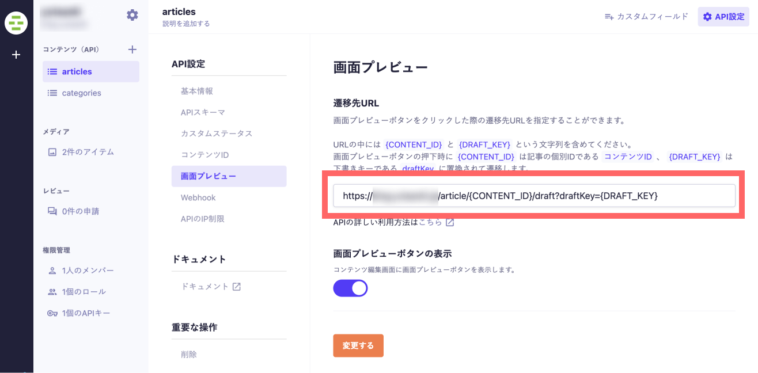758x373 pixels.
Task: Click the API設定 button in header
Action: point(723,17)
